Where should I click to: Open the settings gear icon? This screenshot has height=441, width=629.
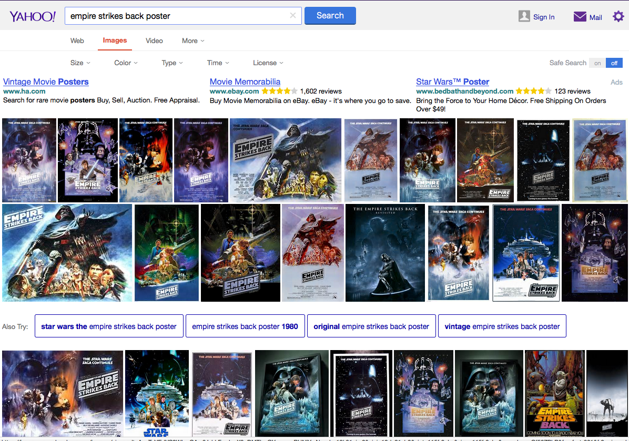[x=618, y=16]
